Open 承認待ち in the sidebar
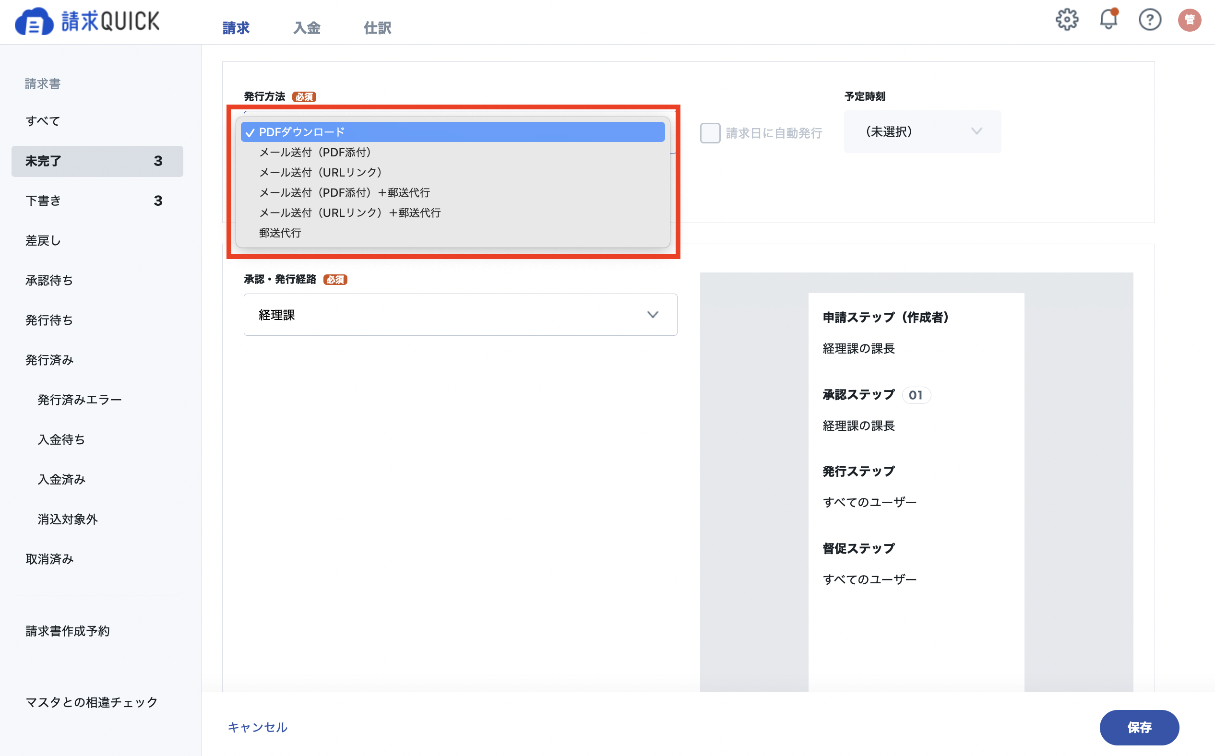 coord(97,281)
